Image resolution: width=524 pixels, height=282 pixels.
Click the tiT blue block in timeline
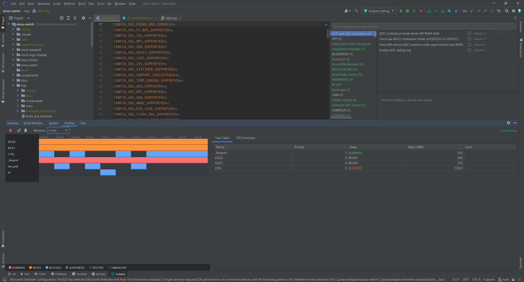tap(108, 172)
